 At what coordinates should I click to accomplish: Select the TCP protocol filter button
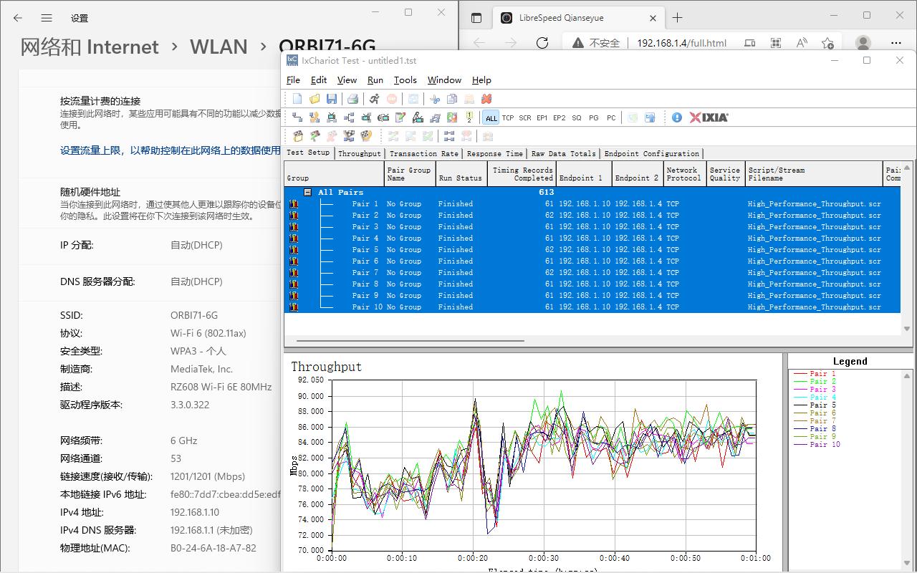tap(509, 117)
